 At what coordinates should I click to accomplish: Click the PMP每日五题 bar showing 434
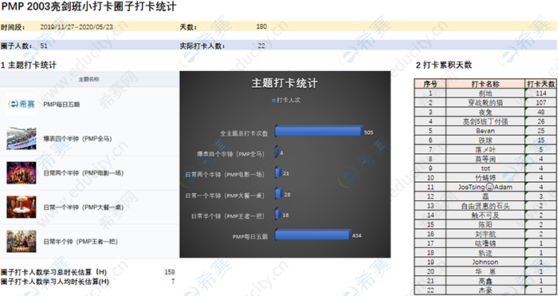tap(312, 235)
